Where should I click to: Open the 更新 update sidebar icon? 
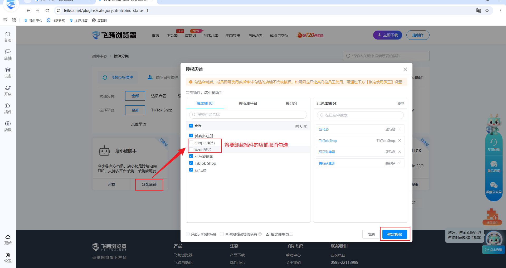click(8, 240)
